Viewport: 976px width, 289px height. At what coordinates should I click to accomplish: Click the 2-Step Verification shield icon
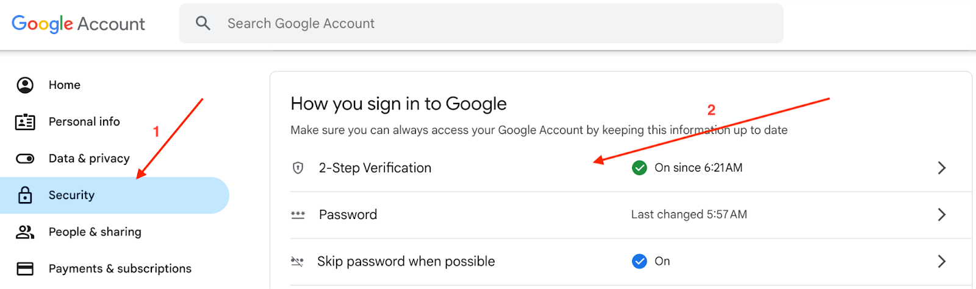click(298, 168)
